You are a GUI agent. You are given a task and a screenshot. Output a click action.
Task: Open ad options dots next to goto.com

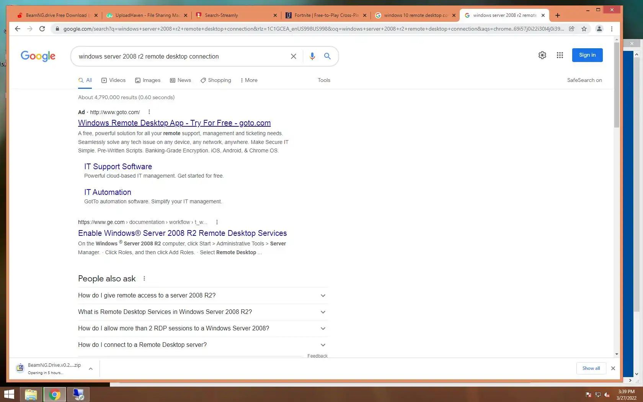[149, 112]
